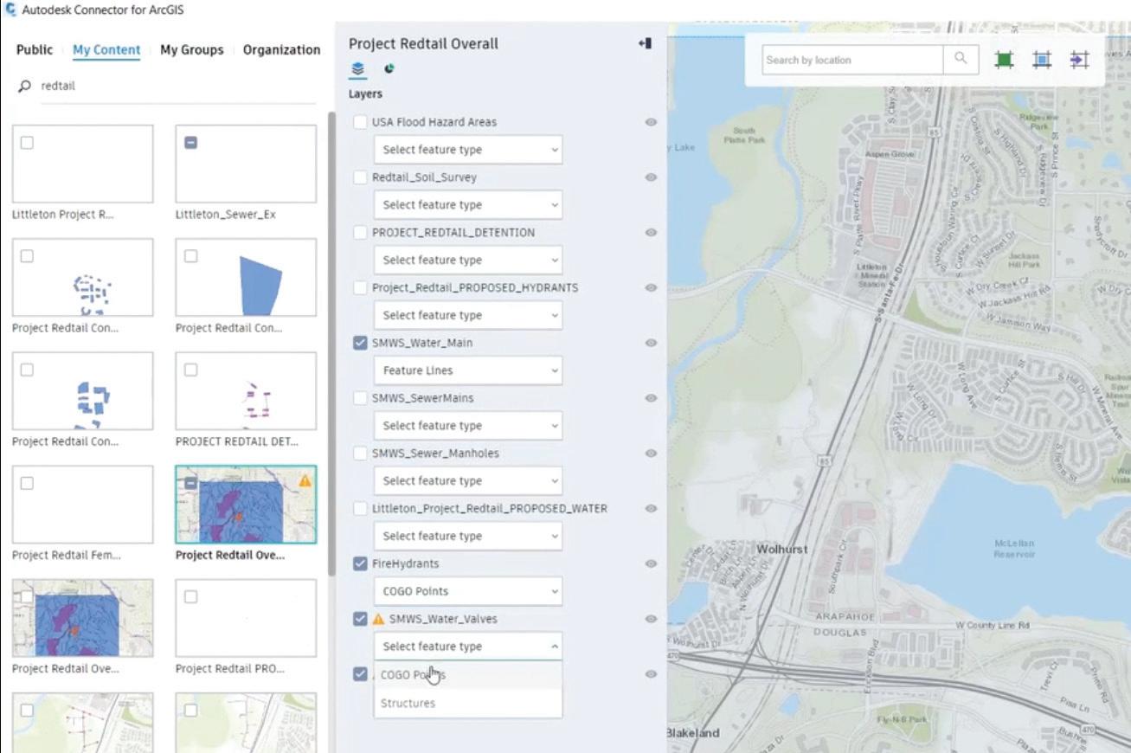
Task: Tick the checkbox on Littleton Project R... card
Action: coord(27,142)
